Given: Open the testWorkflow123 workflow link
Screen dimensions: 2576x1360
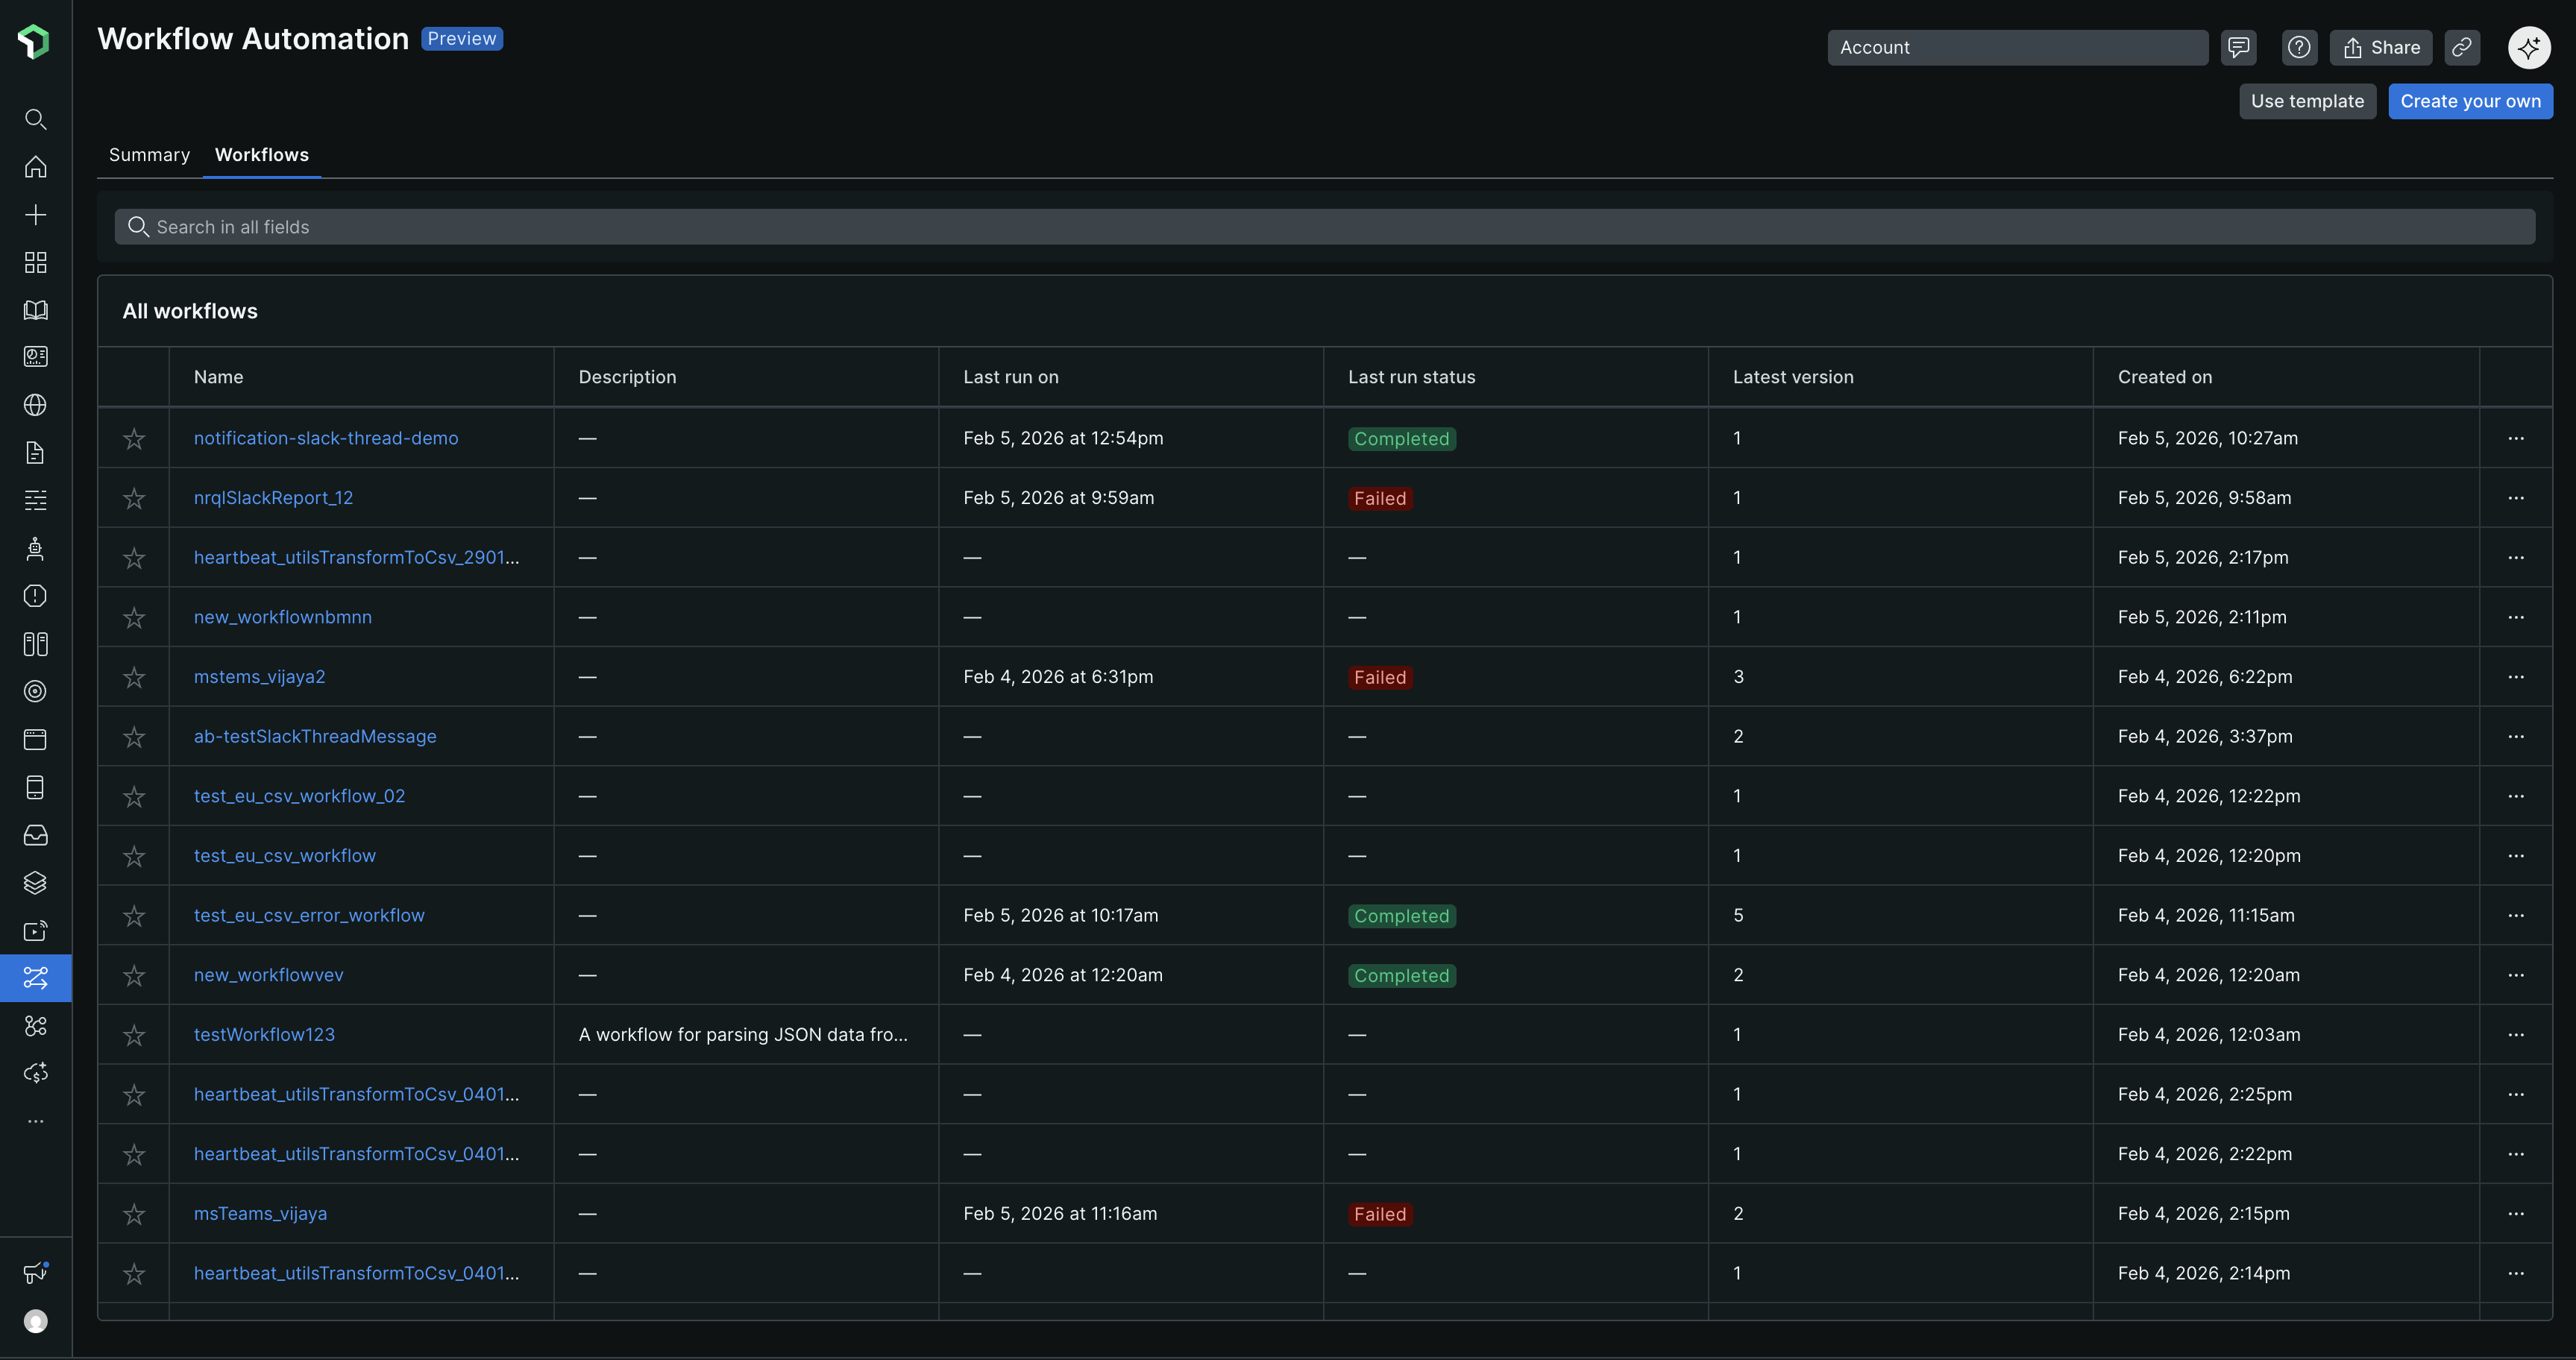Looking at the screenshot, I should pyautogui.click(x=264, y=1034).
